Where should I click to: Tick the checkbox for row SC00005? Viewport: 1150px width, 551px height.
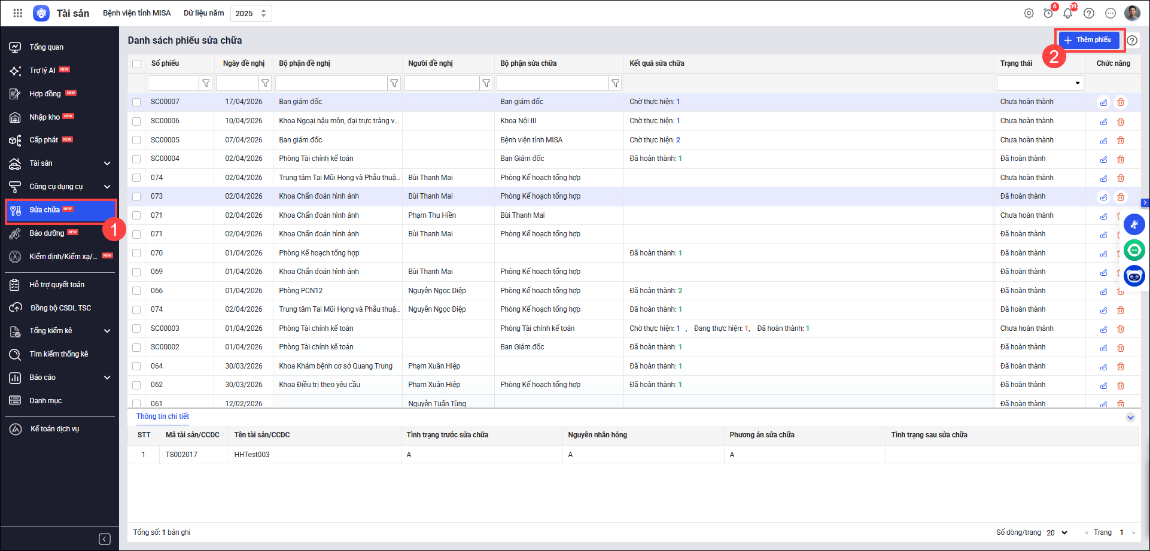137,140
